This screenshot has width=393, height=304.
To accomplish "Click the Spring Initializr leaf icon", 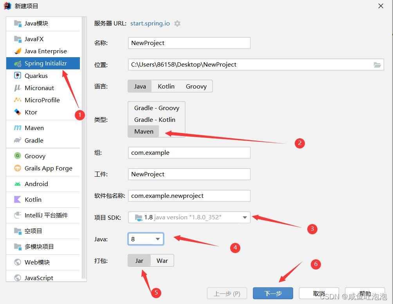I will [18, 63].
